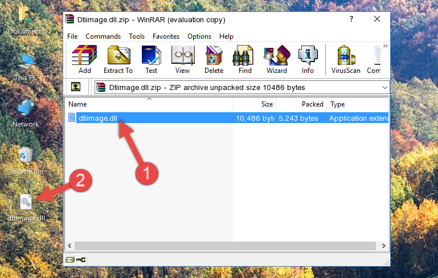Click the Application extension type cell
This screenshot has height=278, width=438.
[x=359, y=118]
